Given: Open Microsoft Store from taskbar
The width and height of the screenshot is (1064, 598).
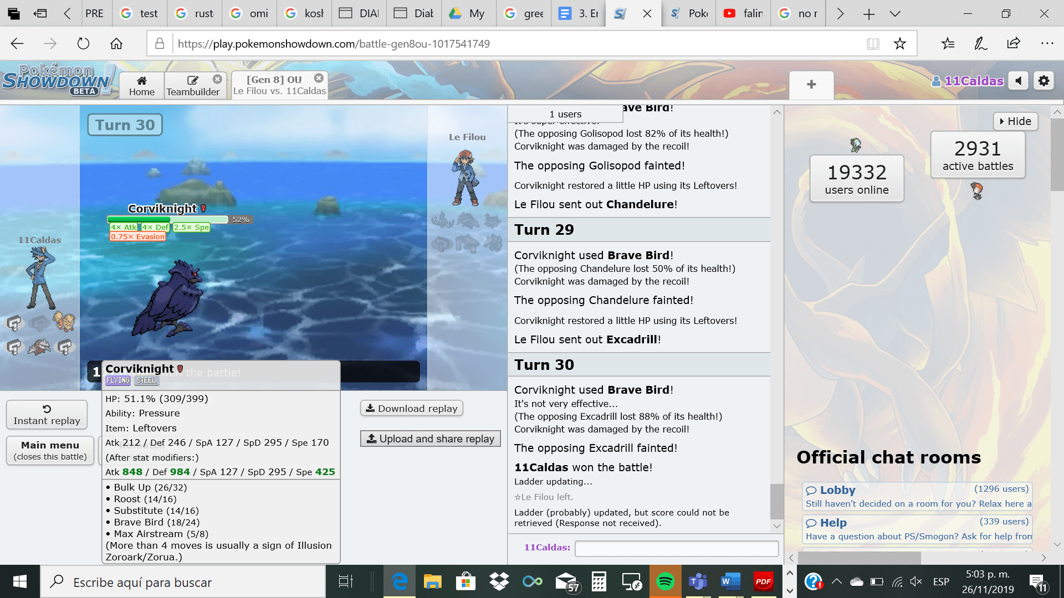Looking at the screenshot, I should point(465,581).
